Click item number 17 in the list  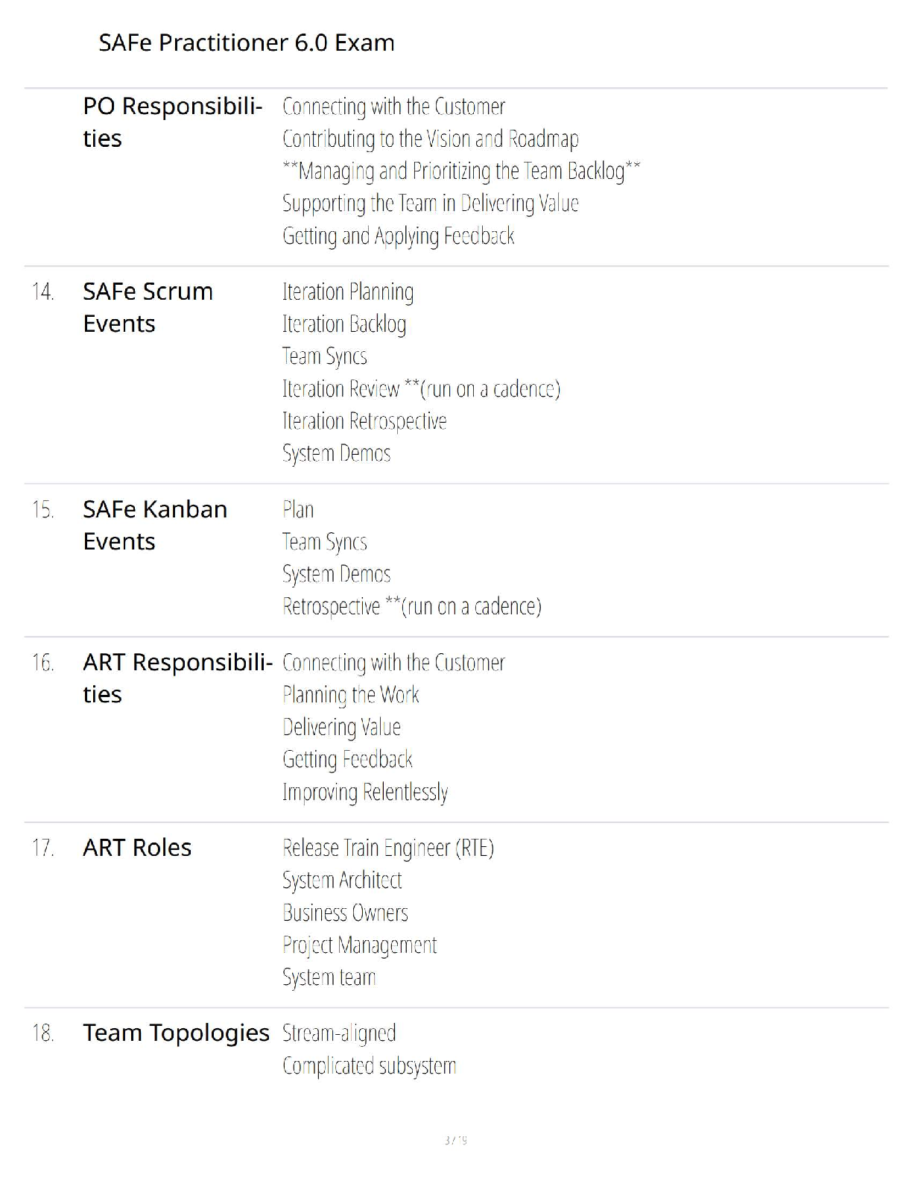coord(43,848)
